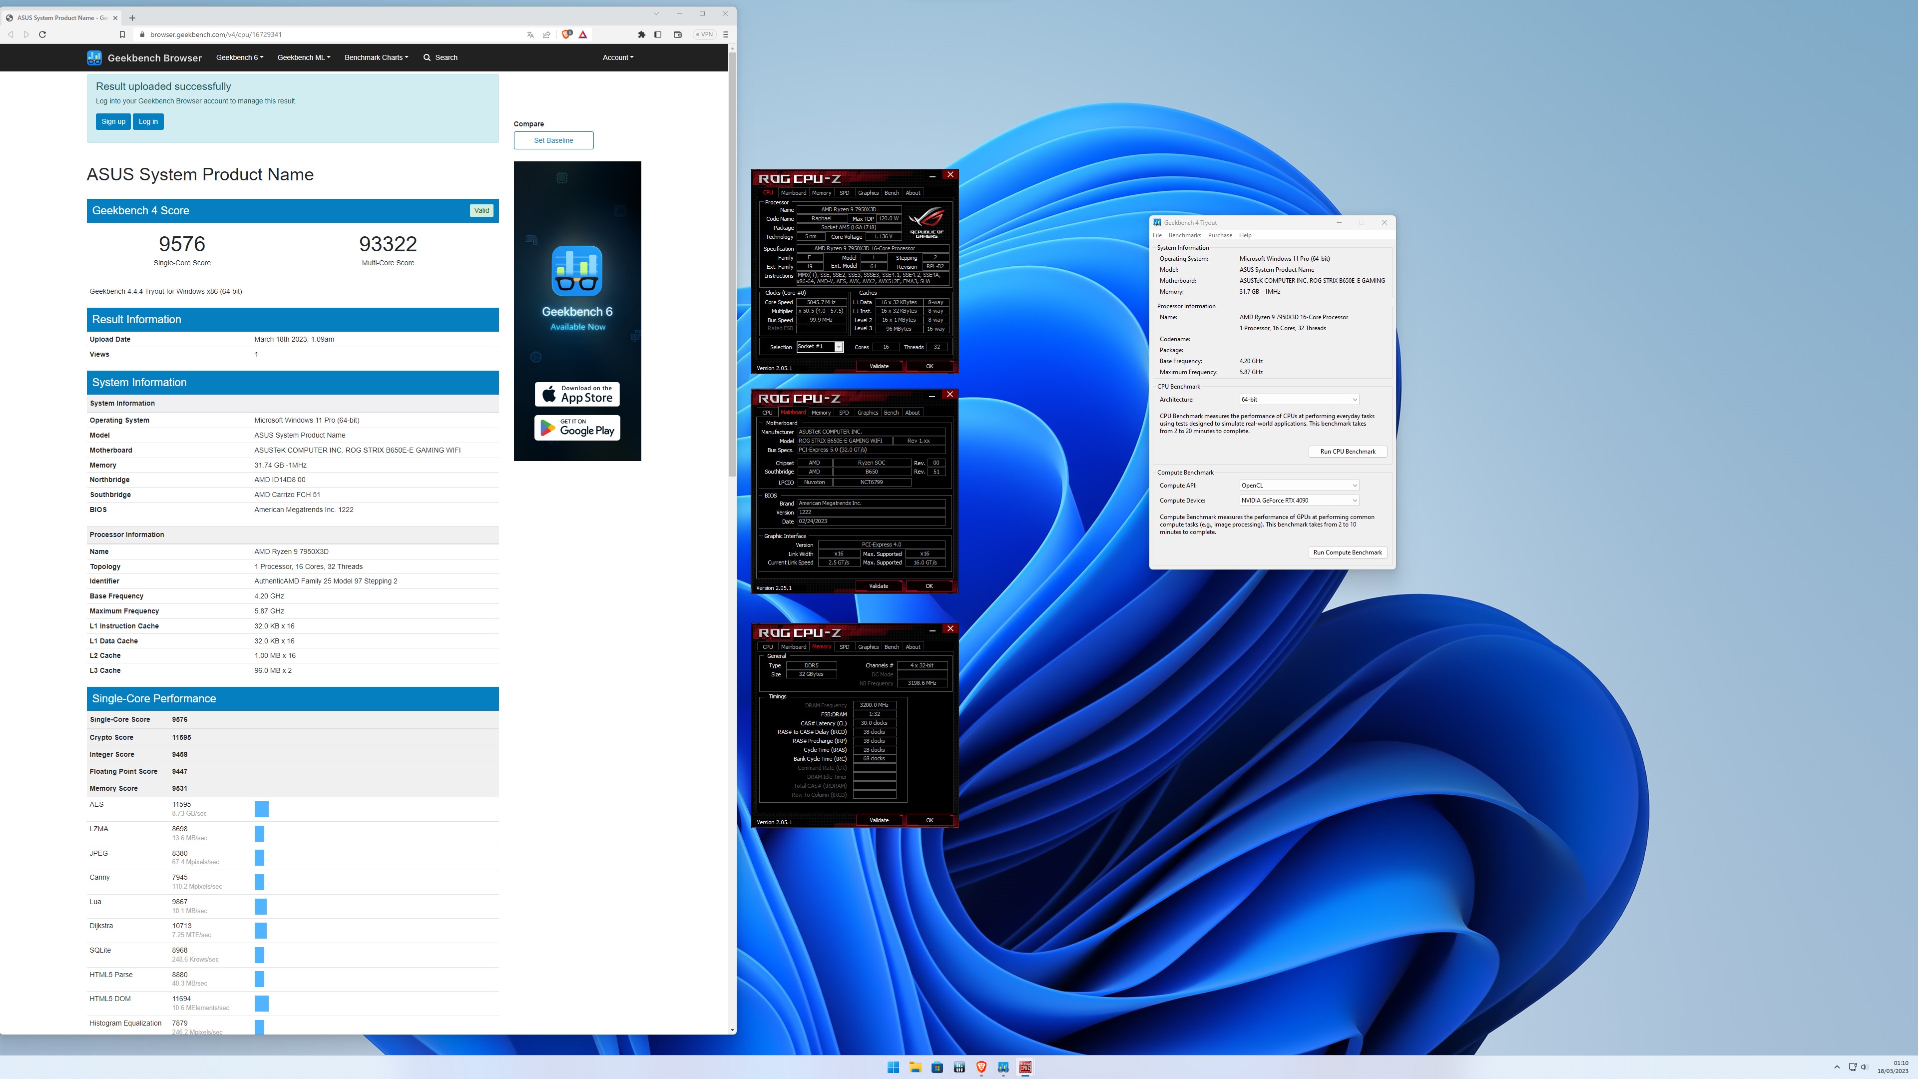Open the Benchmarks menu in Geekbench 4 Tryout

pyautogui.click(x=1185, y=235)
